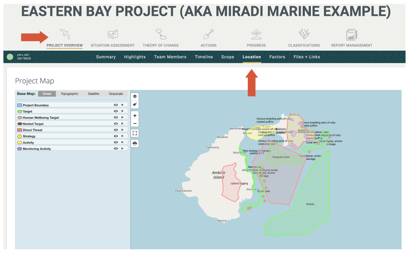Expand the Target layer options

(122, 112)
